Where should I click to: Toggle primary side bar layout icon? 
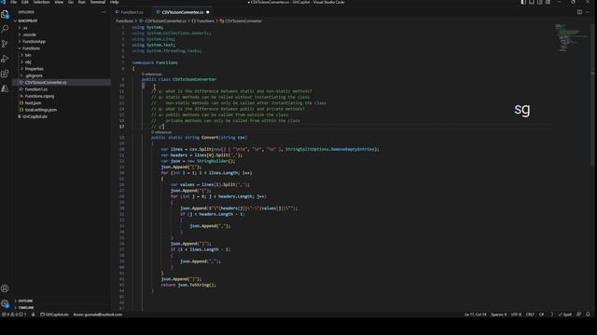click(523, 2)
